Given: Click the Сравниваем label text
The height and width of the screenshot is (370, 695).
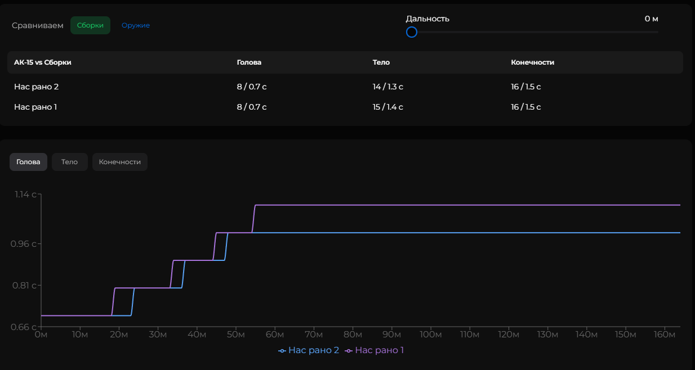Looking at the screenshot, I should (x=38, y=25).
